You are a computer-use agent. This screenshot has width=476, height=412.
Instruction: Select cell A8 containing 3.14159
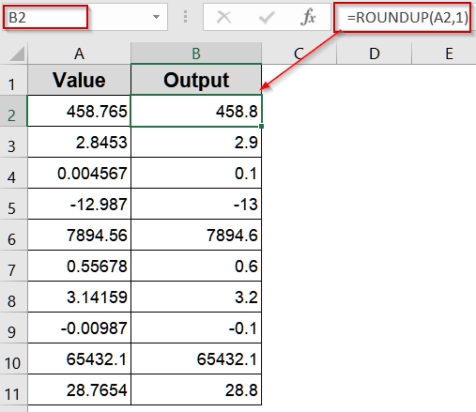tap(79, 297)
